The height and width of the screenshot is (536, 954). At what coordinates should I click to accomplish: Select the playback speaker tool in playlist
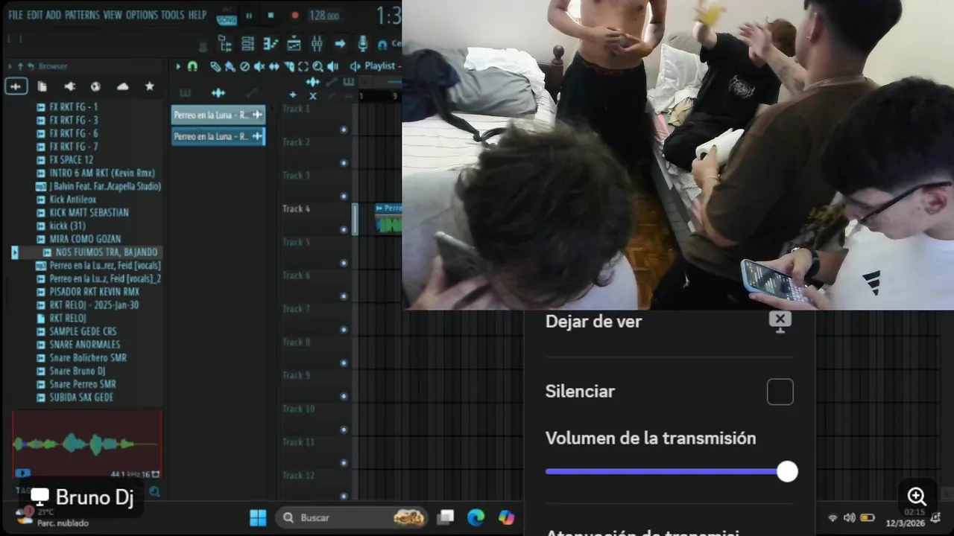pos(332,66)
